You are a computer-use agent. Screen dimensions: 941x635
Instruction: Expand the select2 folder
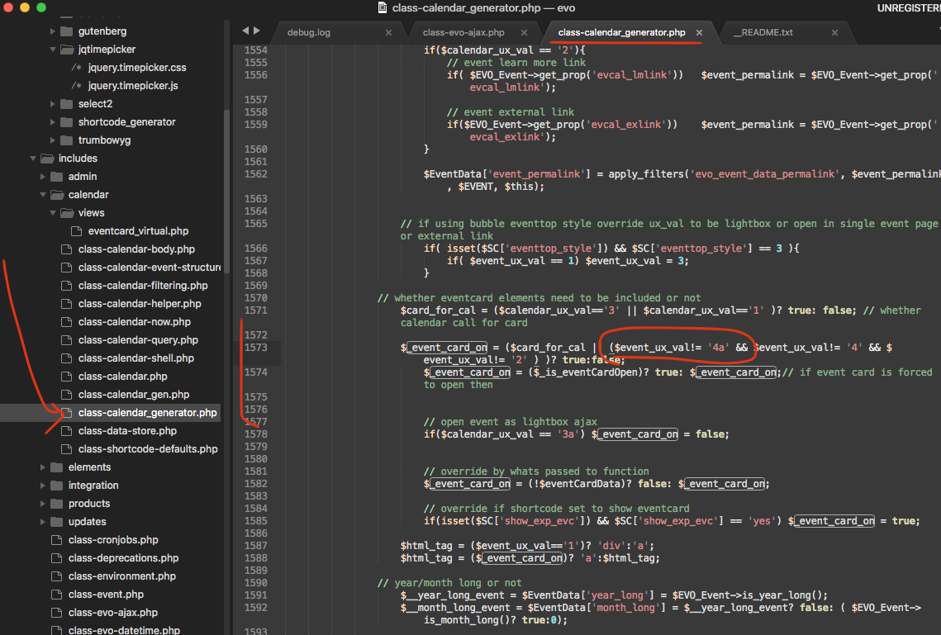pyautogui.click(x=53, y=104)
